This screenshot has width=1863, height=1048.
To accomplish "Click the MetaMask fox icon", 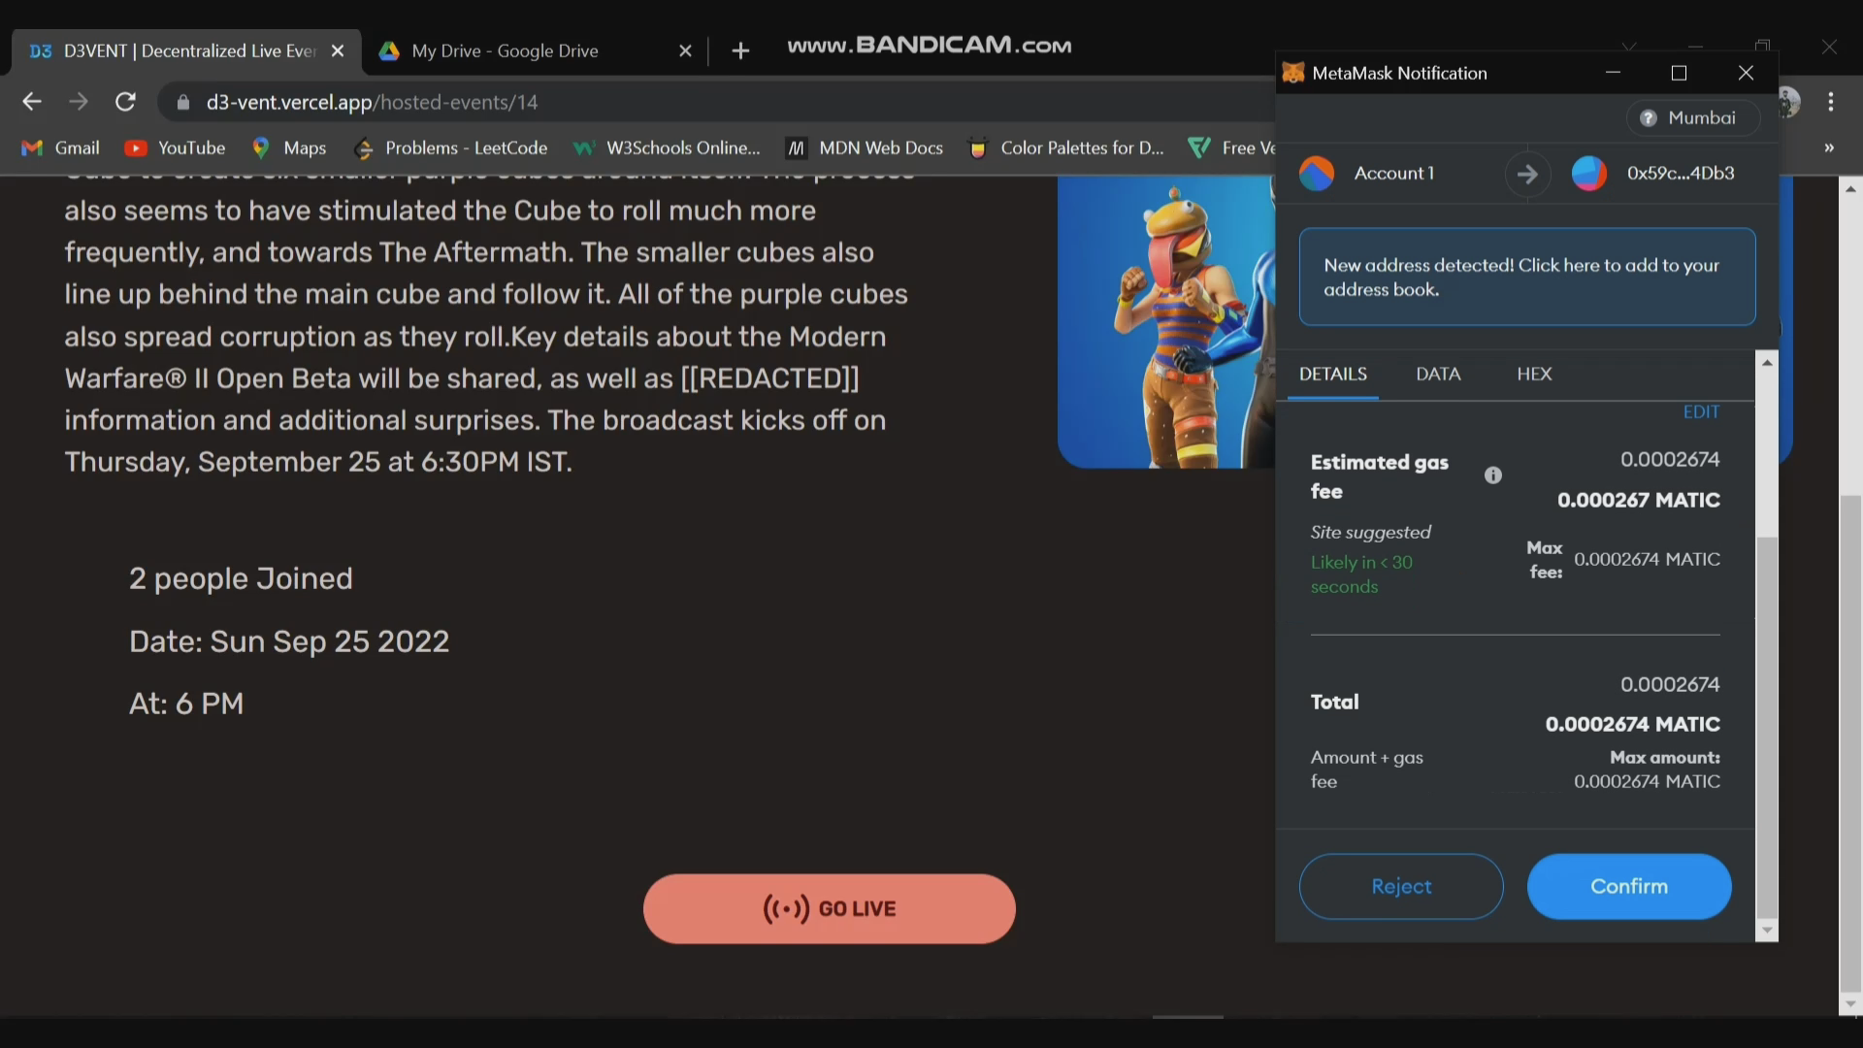I will point(1293,73).
